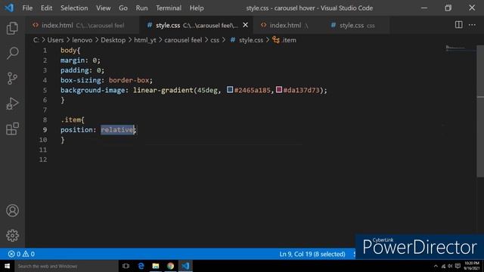The image size is (484, 272).
Task: Click the network icon in system tray
Action: pyautogui.click(x=443, y=266)
